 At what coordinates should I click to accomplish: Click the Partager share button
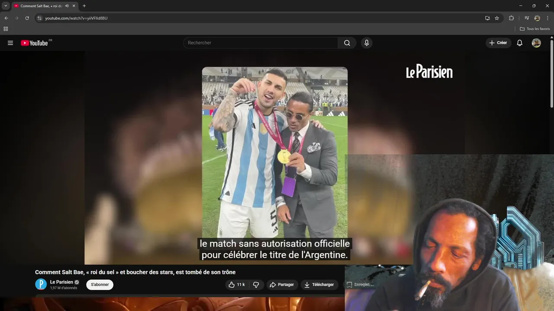coord(282,285)
